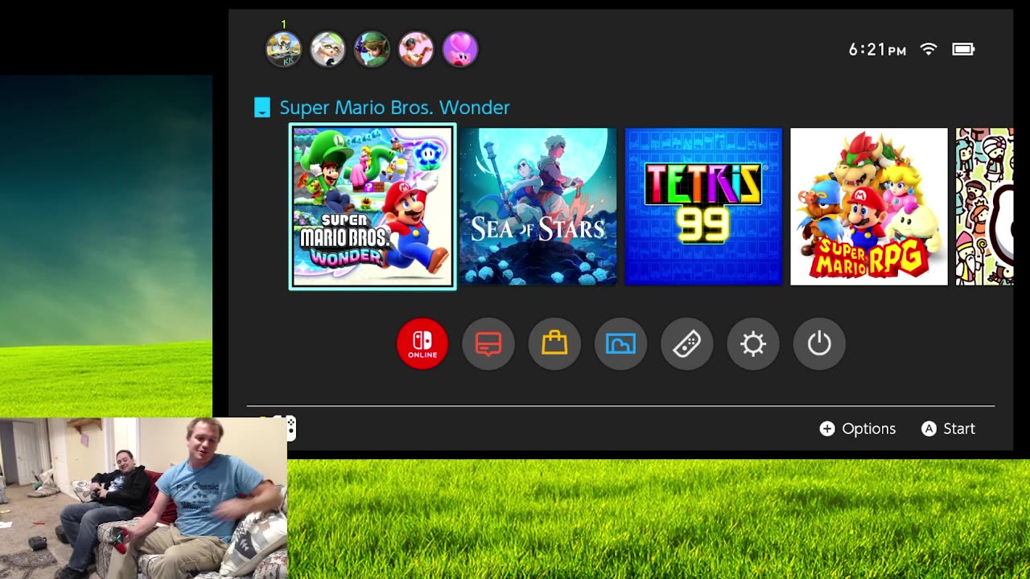Select the pink-haired villager profile avatar

click(x=416, y=49)
